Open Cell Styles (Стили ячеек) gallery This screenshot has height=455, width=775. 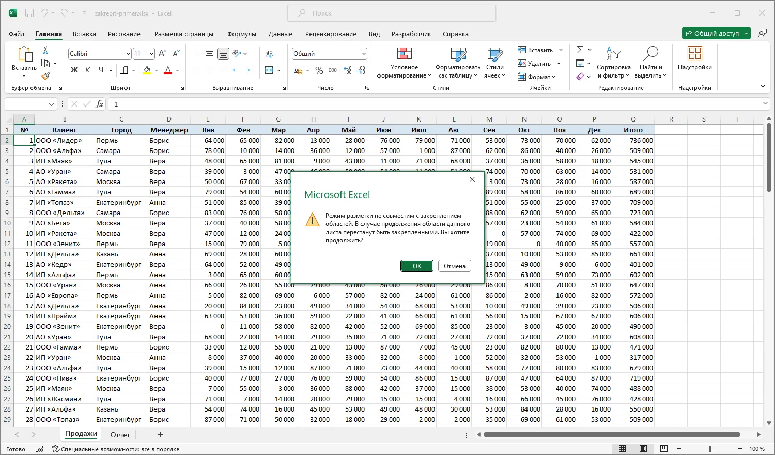click(495, 63)
